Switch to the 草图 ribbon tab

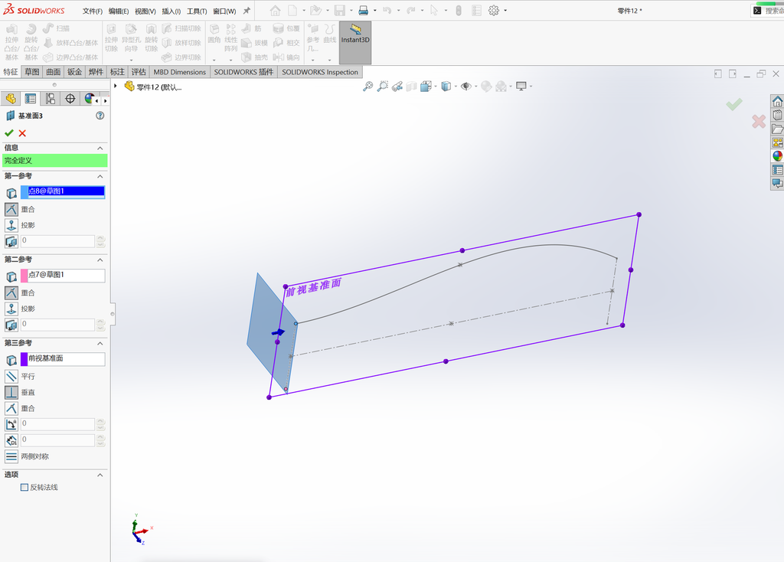click(x=32, y=72)
